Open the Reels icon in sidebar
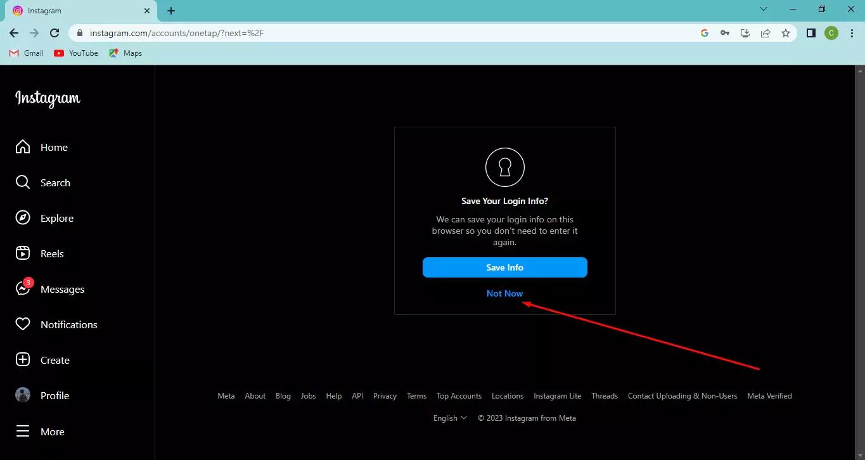The height and width of the screenshot is (460, 865). 23,253
